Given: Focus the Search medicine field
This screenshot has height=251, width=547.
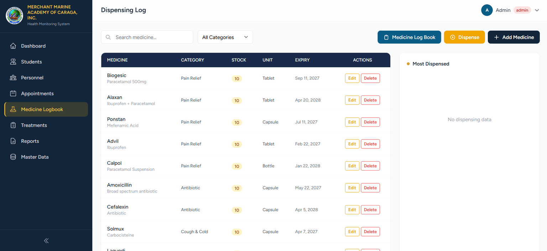Looking at the screenshot, I should (147, 37).
